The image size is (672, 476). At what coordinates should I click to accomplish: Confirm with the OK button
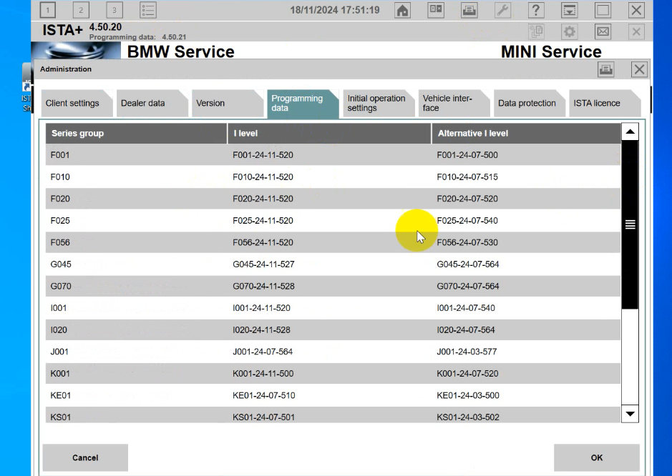coord(597,457)
